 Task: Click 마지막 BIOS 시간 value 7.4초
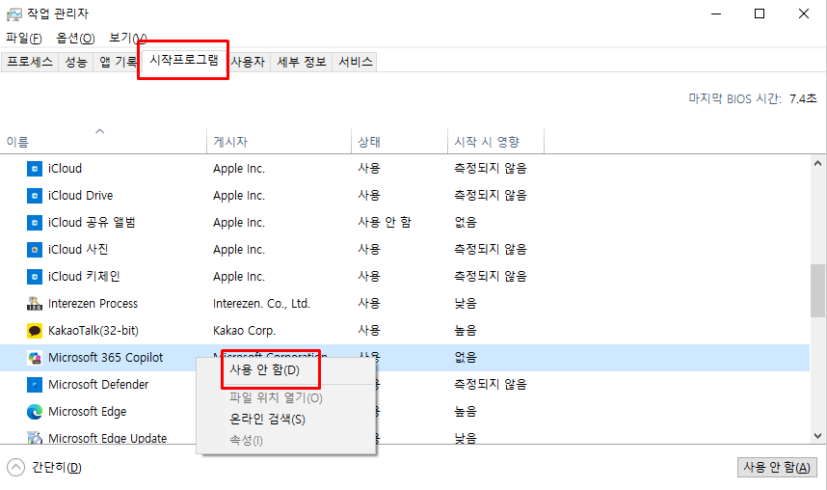[803, 98]
